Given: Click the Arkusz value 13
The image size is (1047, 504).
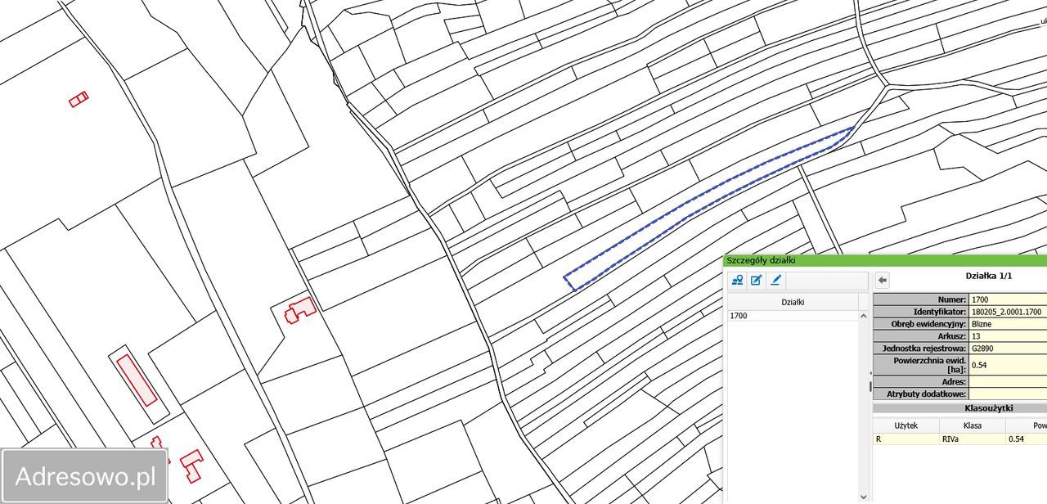Looking at the screenshot, I should [x=1008, y=336].
